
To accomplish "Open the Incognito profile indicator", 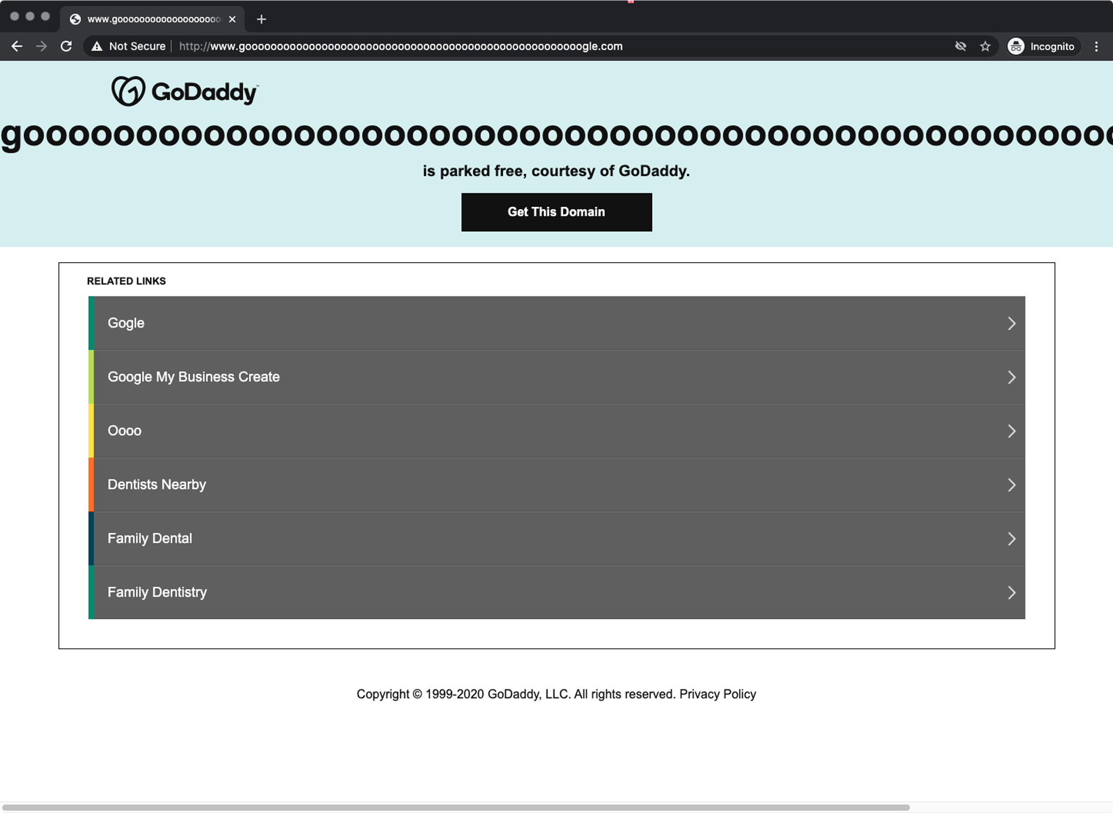I will (1042, 46).
